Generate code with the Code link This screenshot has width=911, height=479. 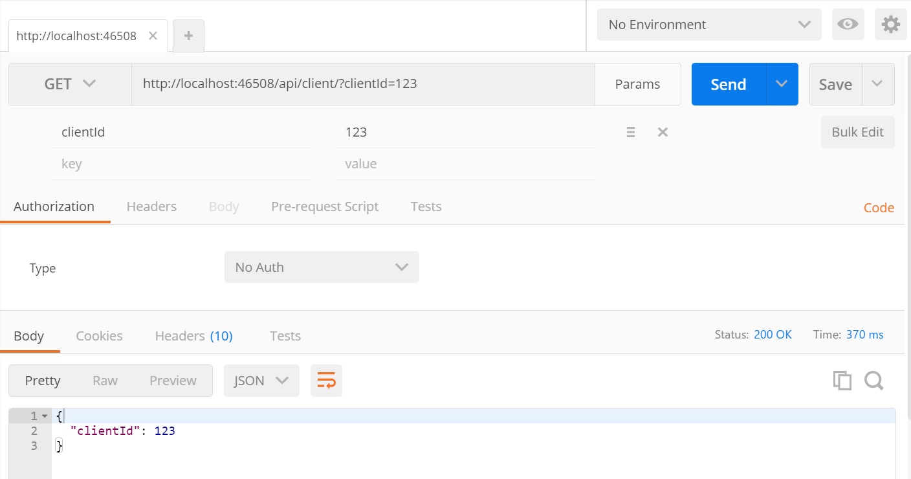click(x=879, y=207)
